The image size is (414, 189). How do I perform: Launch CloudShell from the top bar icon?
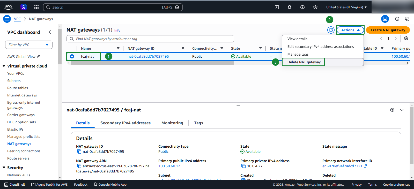277,7
